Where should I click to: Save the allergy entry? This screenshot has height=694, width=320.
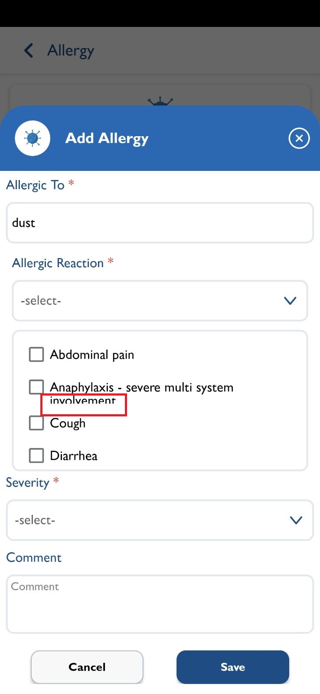[x=232, y=667]
